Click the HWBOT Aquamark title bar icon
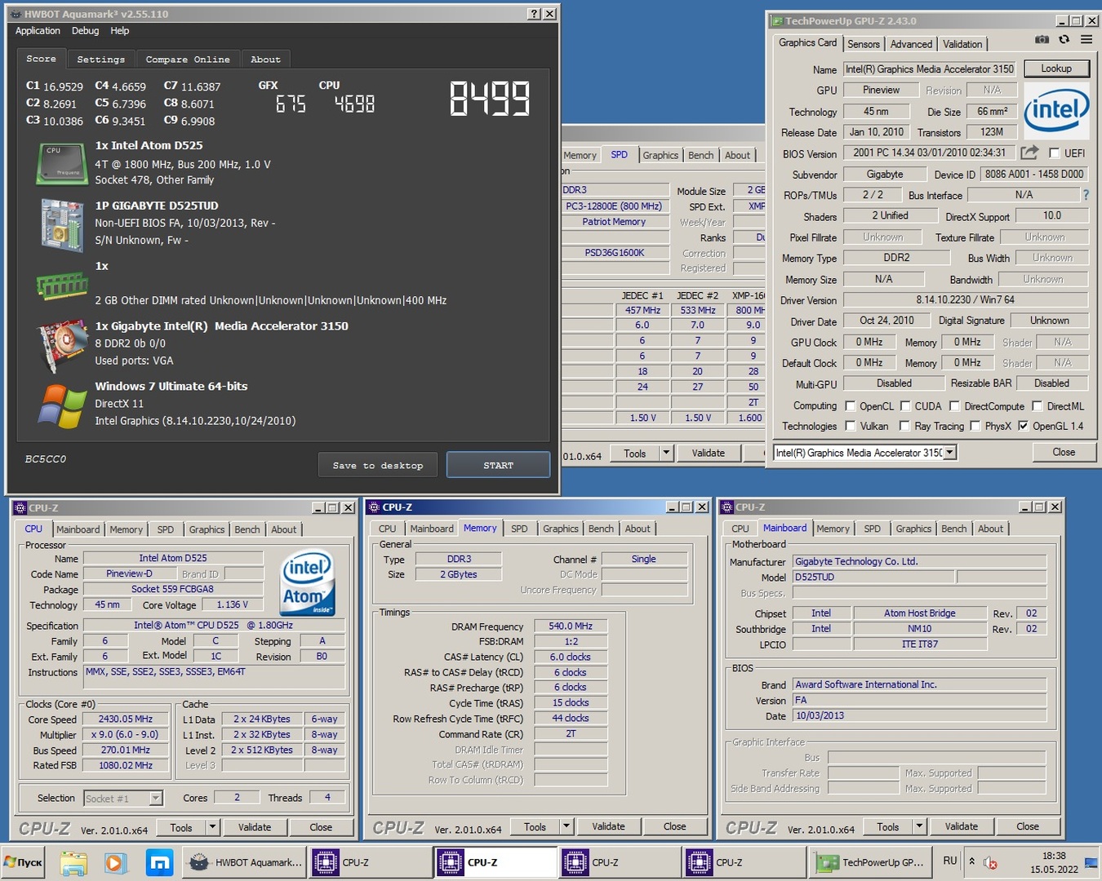Image resolution: width=1102 pixels, height=881 pixels. 16,14
